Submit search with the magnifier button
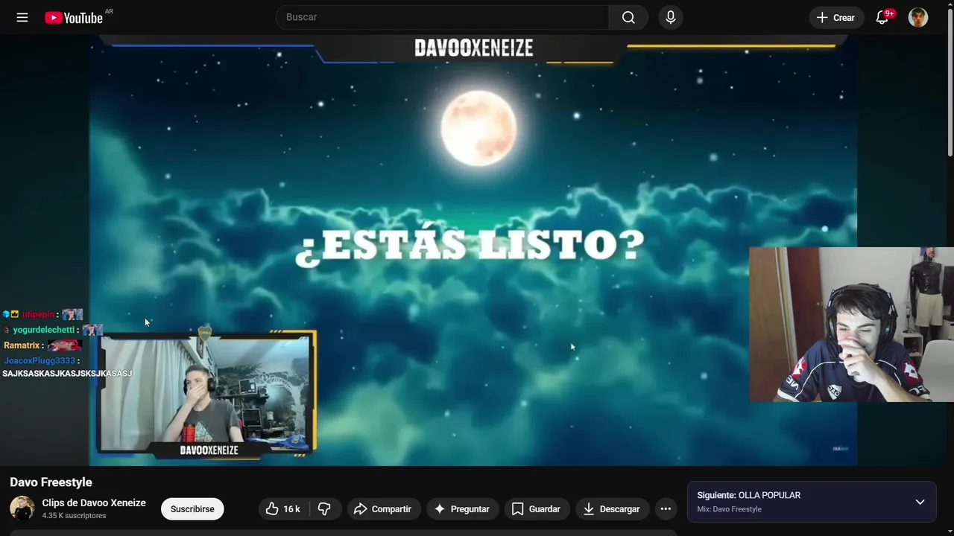 point(628,17)
